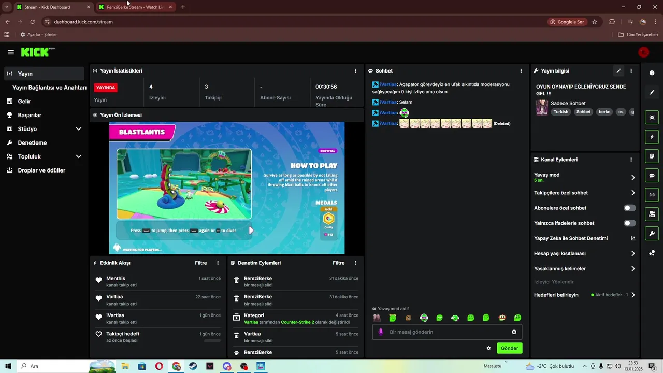Enable Abonelere özel sohbet toggle
Screen dimensions: 663x373
tap(629, 208)
